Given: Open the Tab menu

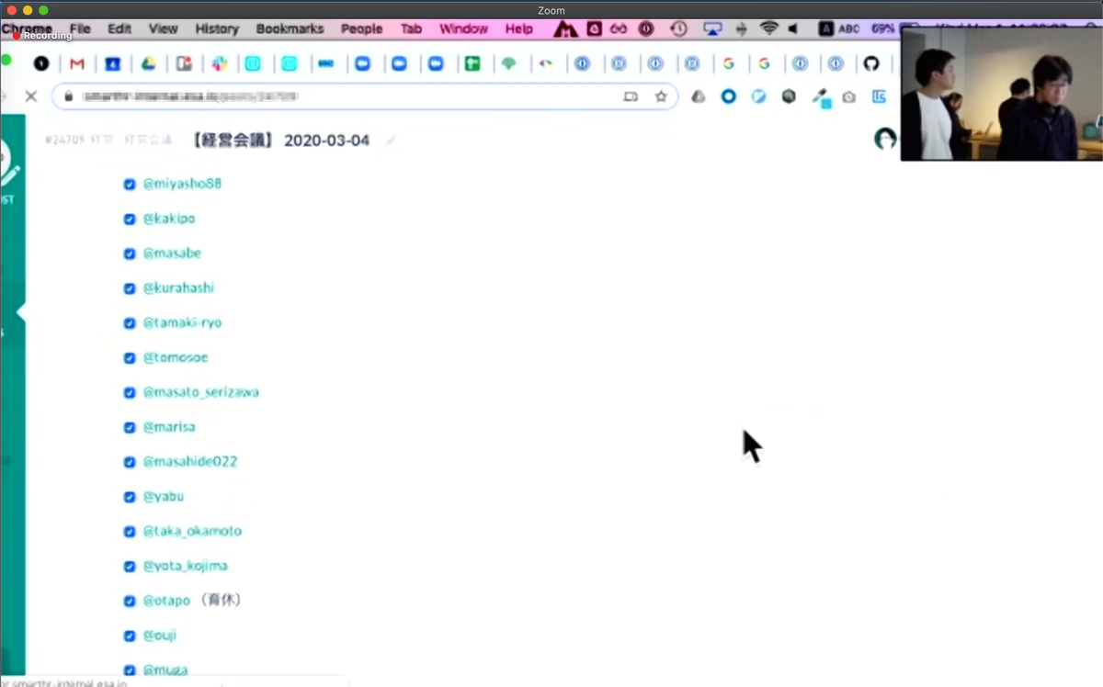Looking at the screenshot, I should (x=411, y=29).
